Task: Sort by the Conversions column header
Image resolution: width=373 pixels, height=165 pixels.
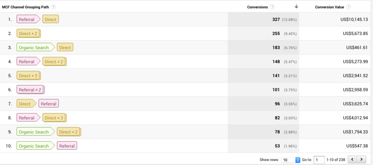Action: point(258,7)
